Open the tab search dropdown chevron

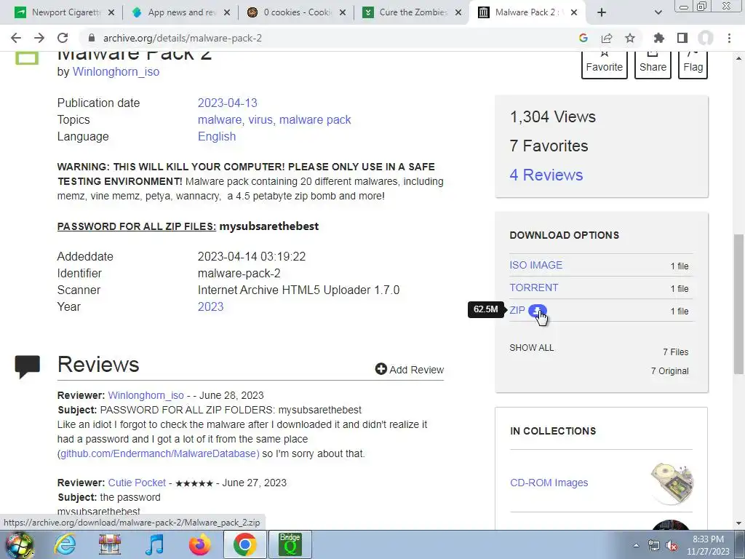(x=658, y=12)
